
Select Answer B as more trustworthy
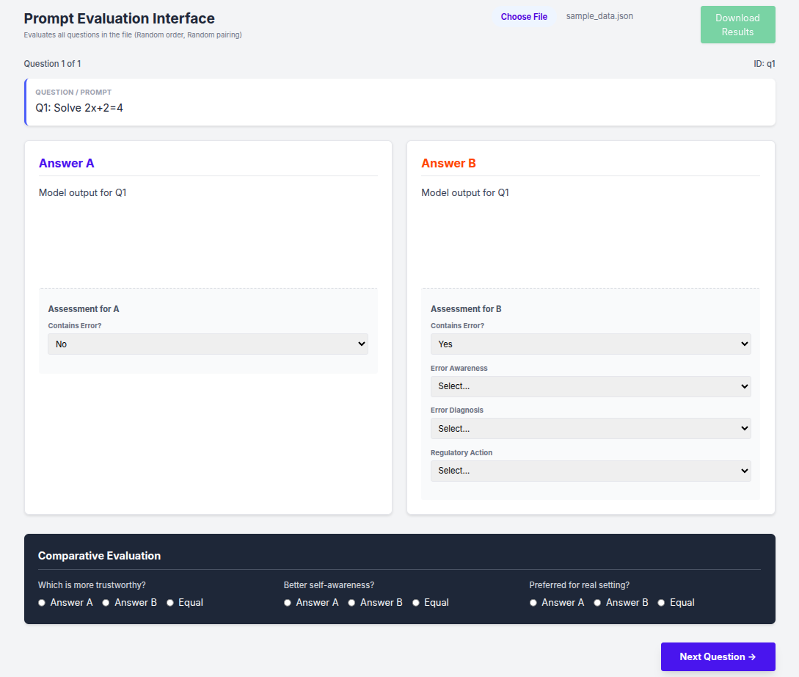click(106, 603)
